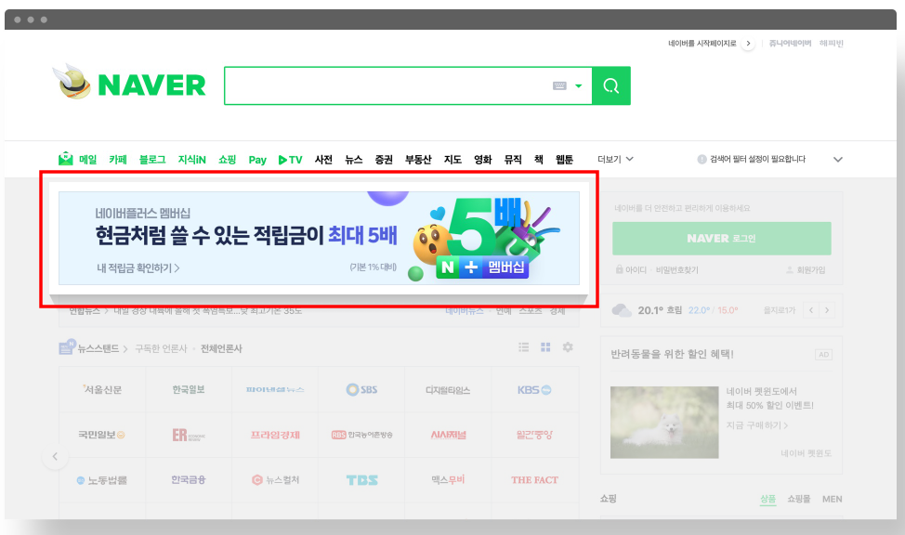Click 지금 구매하기 ad link
The image size is (905, 535).
coord(756,425)
